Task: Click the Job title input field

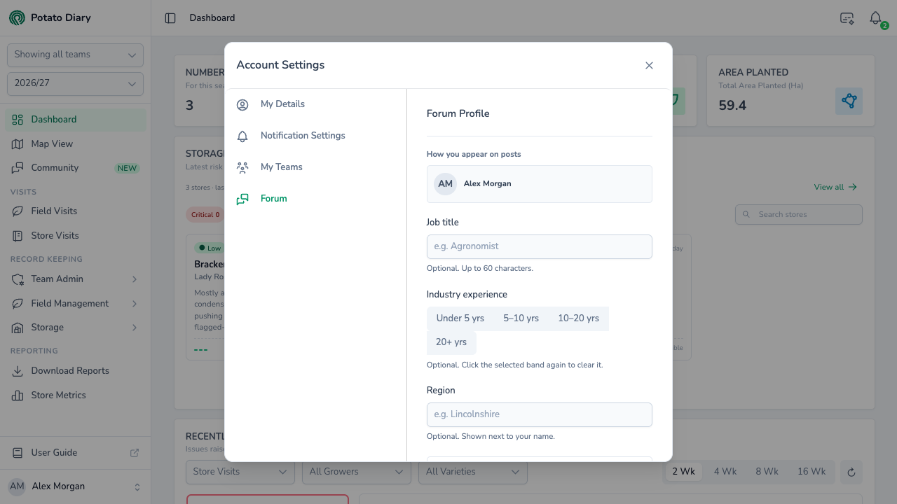Action: (540, 246)
